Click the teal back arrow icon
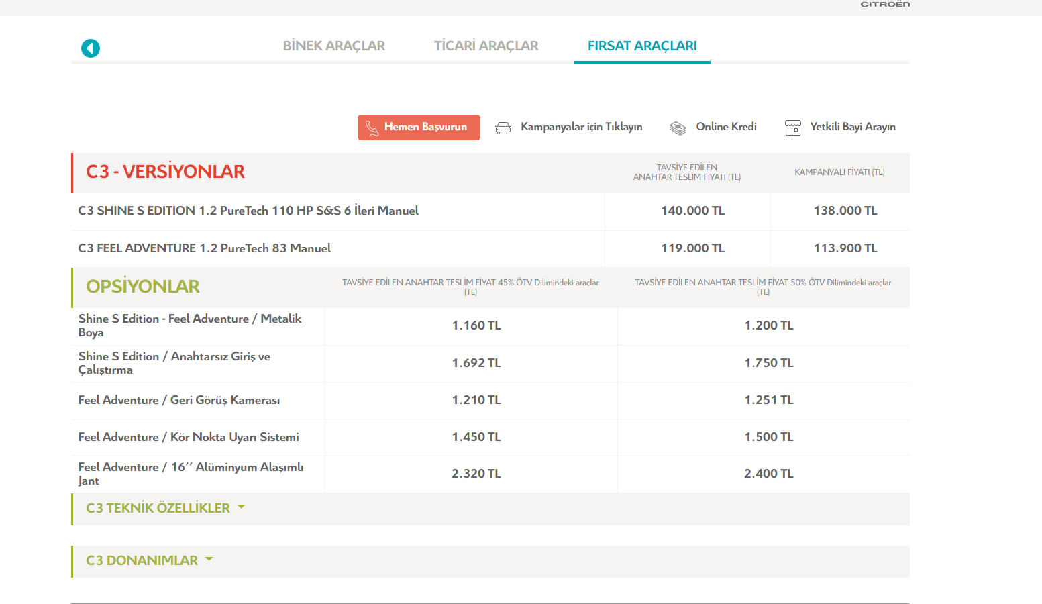 click(x=91, y=48)
